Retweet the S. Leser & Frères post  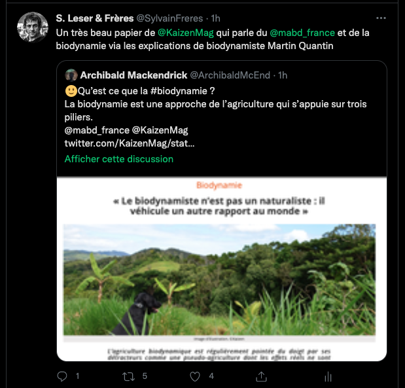tap(128, 376)
